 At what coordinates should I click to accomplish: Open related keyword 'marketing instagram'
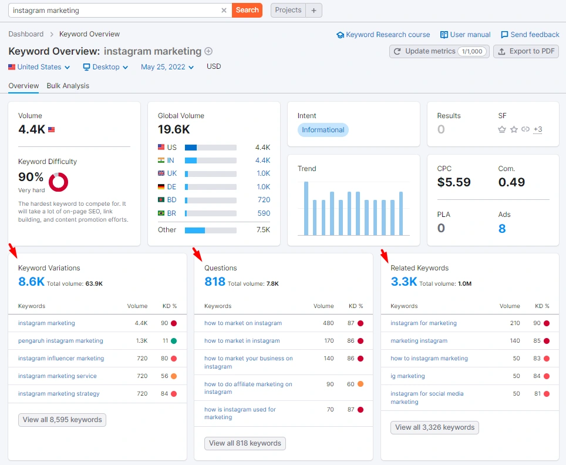[x=419, y=341]
